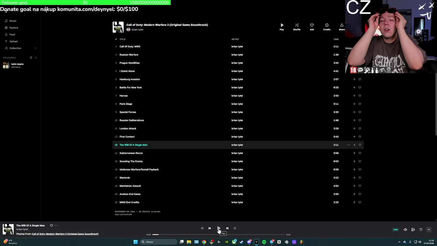The image size is (437, 246).
Task: Like the Paris Siege track
Action: coord(360,104)
